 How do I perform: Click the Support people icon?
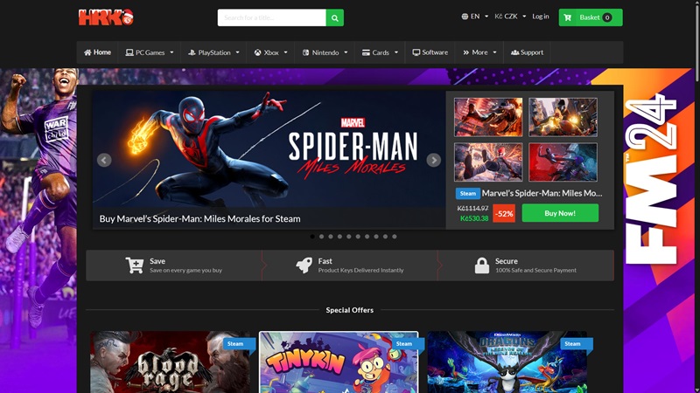(514, 52)
